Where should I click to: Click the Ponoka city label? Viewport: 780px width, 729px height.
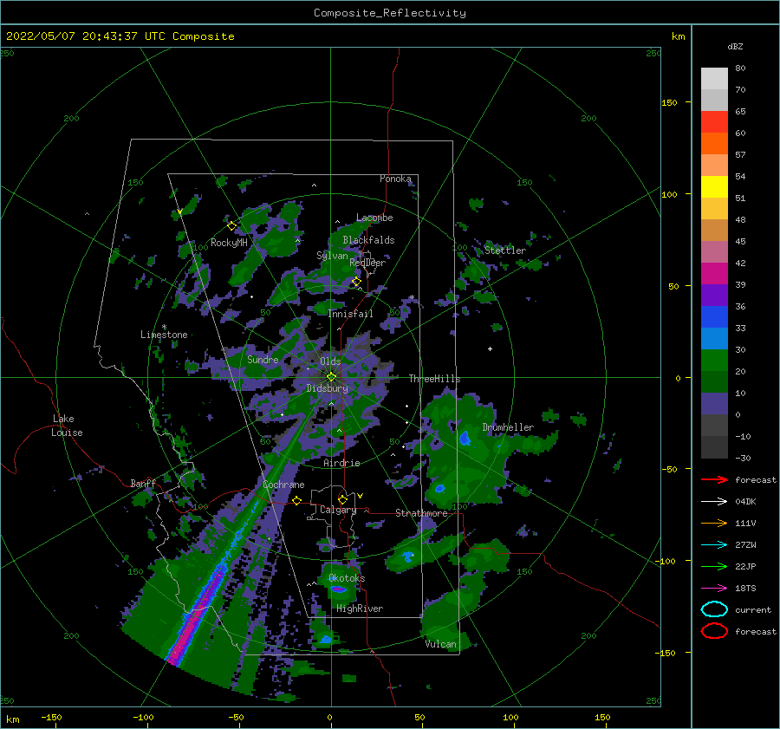coord(395,179)
